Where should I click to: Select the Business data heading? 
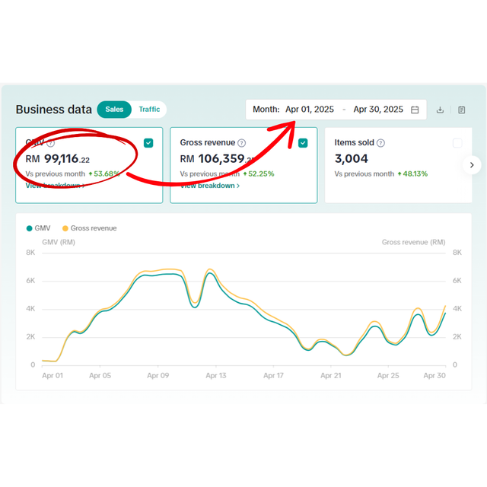(54, 110)
